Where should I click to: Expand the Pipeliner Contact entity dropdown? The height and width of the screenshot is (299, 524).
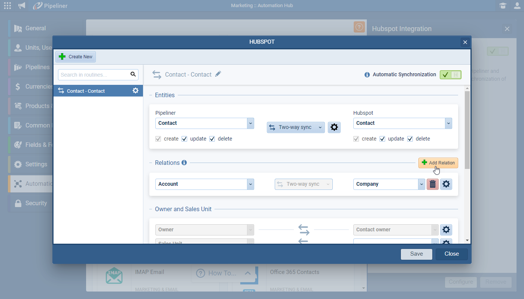click(250, 123)
